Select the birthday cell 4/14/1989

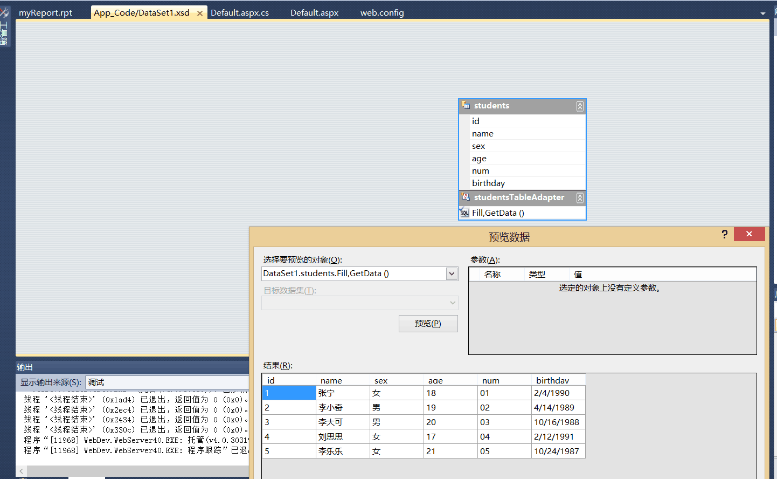[x=559, y=407]
